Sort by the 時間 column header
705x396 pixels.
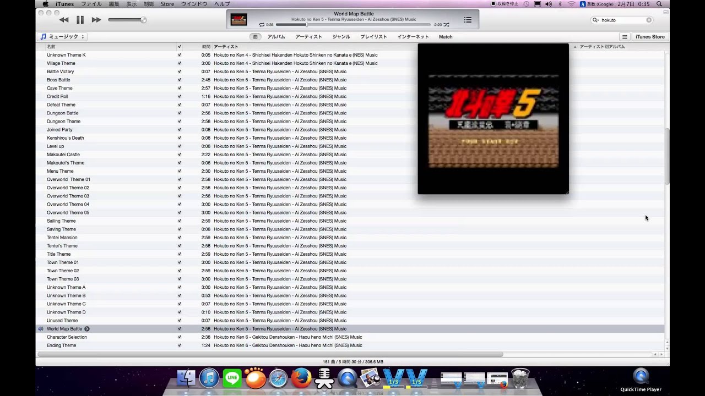tap(198, 47)
